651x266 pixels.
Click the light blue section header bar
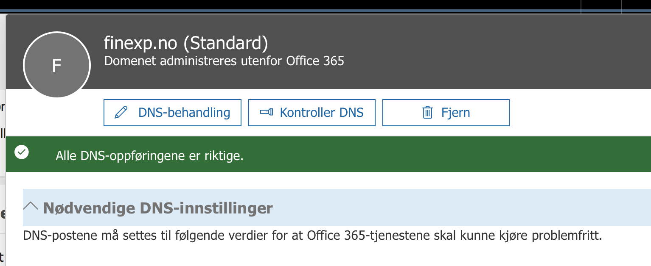click(337, 208)
